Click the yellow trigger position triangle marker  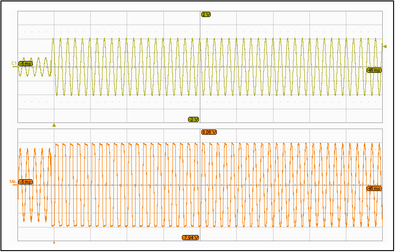tap(54, 125)
